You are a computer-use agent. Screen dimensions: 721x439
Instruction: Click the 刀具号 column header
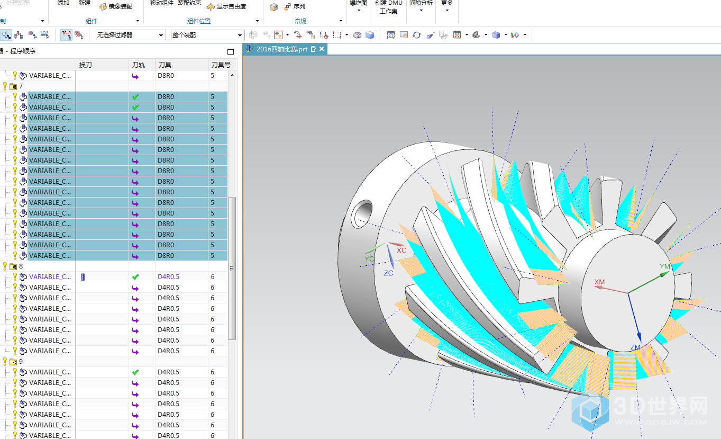(221, 65)
